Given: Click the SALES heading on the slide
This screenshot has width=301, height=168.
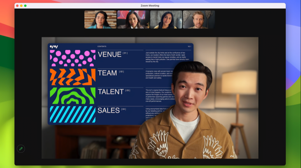Looking at the screenshot, I should click(108, 110).
